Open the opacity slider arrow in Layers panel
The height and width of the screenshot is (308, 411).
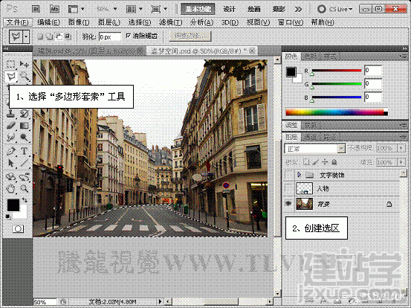pyautogui.click(x=401, y=148)
